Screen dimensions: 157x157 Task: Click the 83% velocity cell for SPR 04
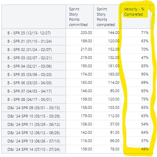[x=136, y=66]
